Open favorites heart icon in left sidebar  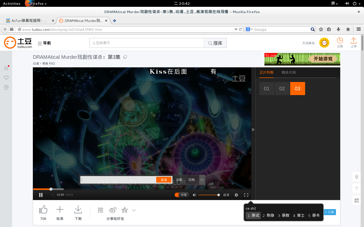(6, 78)
